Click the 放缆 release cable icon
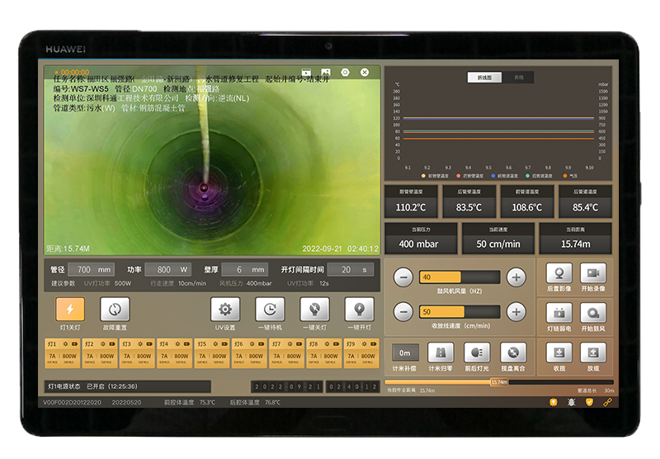 coord(593,353)
